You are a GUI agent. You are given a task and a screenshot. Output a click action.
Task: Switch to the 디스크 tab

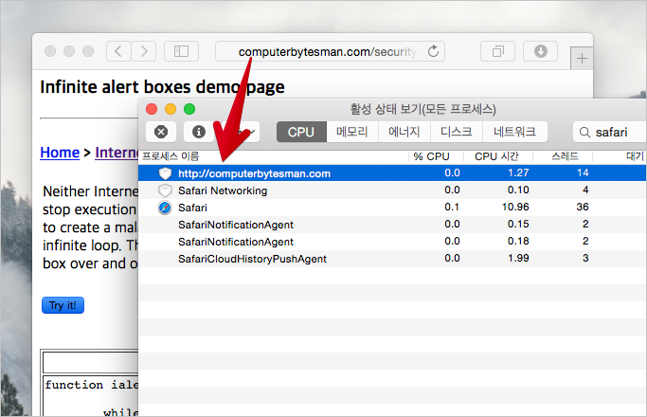457,132
